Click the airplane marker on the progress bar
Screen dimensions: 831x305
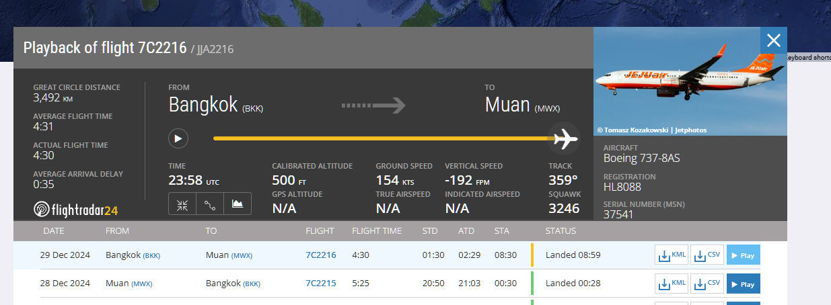565,138
